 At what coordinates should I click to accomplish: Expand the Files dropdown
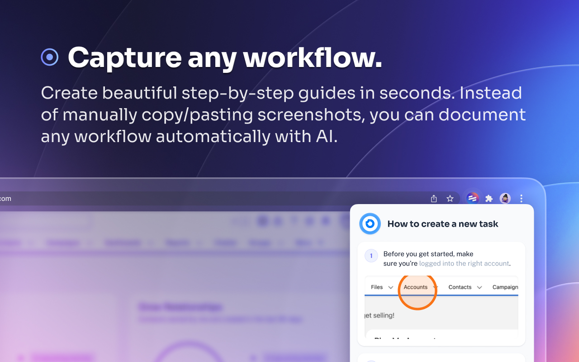click(x=390, y=287)
